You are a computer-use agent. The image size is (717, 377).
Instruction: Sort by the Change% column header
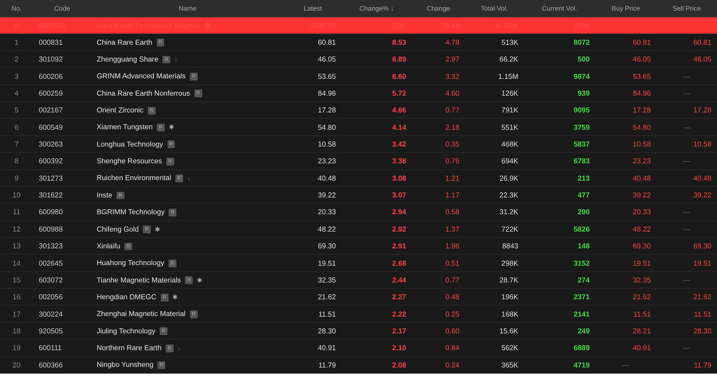376,9
